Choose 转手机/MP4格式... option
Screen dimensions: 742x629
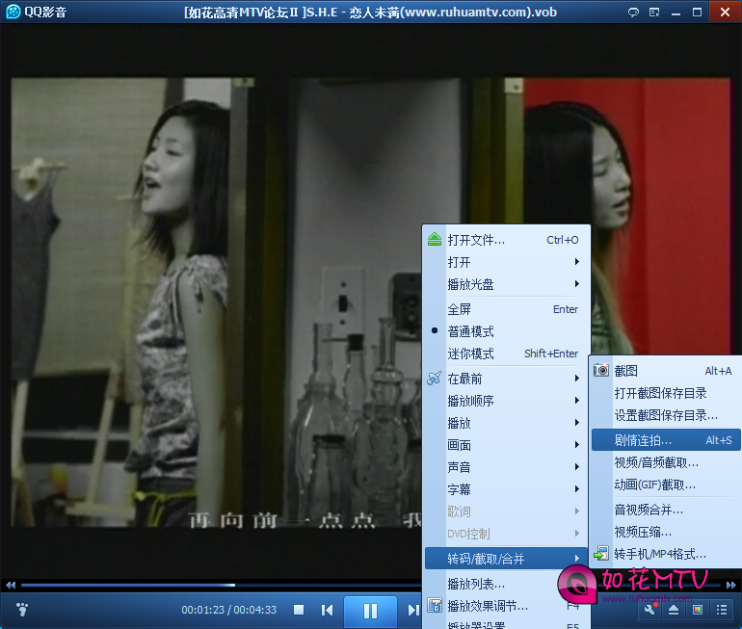click(666, 554)
